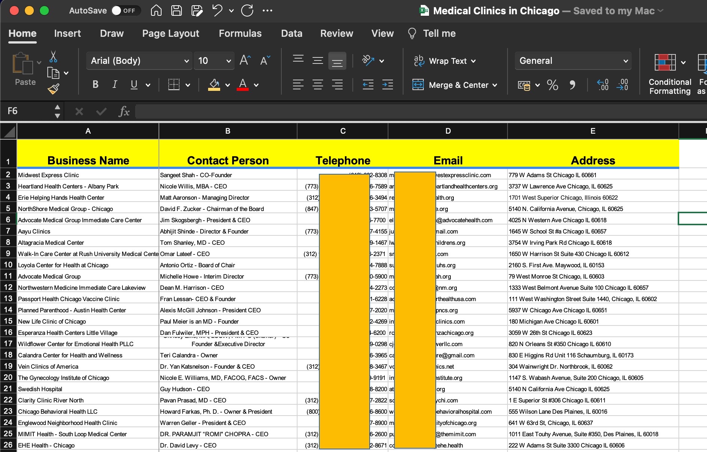707x452 pixels.
Task: Apply Comma Style icon
Action: (572, 85)
